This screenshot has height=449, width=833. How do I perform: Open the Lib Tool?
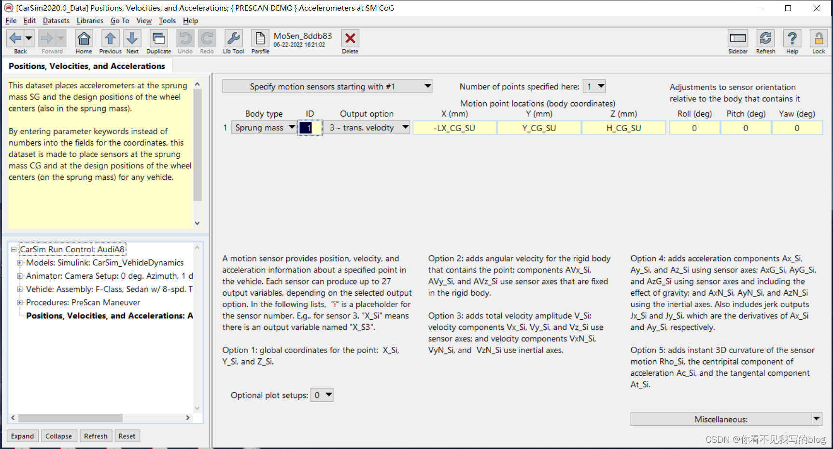[x=233, y=38]
